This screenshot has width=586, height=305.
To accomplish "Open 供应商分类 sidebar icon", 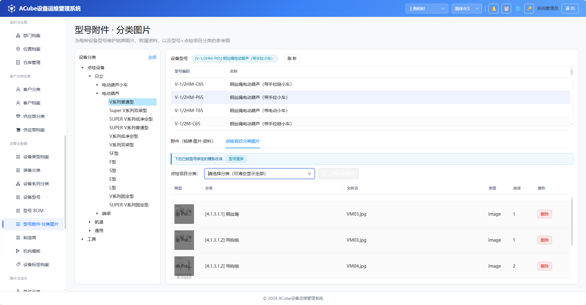I will 18,116.
